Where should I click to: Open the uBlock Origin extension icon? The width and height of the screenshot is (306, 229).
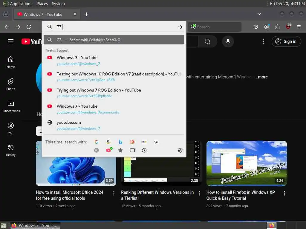pos(288,27)
